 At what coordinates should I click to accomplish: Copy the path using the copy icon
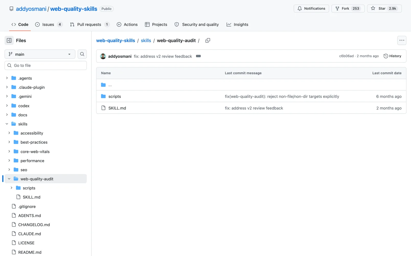point(208,40)
